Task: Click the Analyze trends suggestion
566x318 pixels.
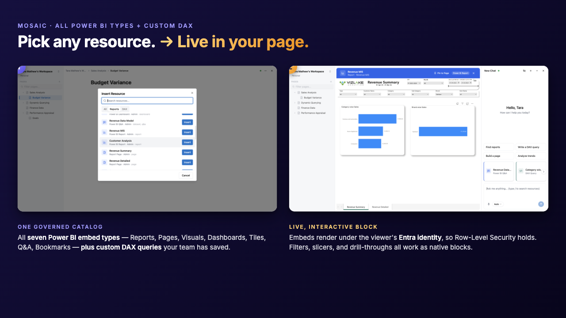Action: pyautogui.click(x=531, y=156)
